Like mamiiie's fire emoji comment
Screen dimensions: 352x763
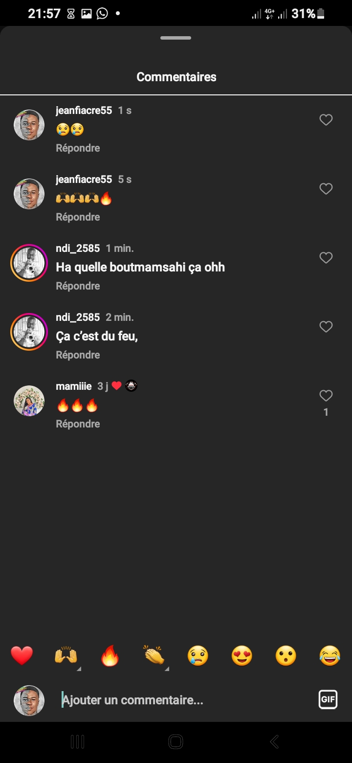(326, 396)
